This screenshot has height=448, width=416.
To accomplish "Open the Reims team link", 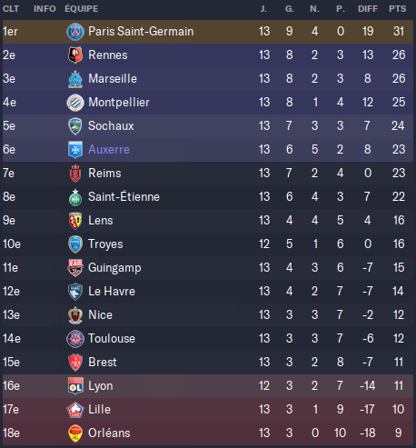I will (x=104, y=174).
